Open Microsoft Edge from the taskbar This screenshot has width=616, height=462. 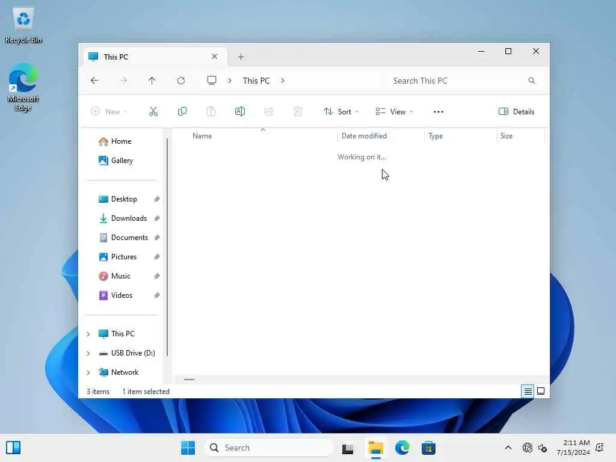click(x=402, y=448)
